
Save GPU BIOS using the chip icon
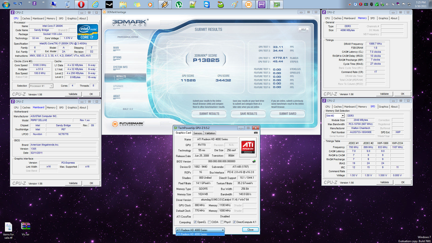254,161
